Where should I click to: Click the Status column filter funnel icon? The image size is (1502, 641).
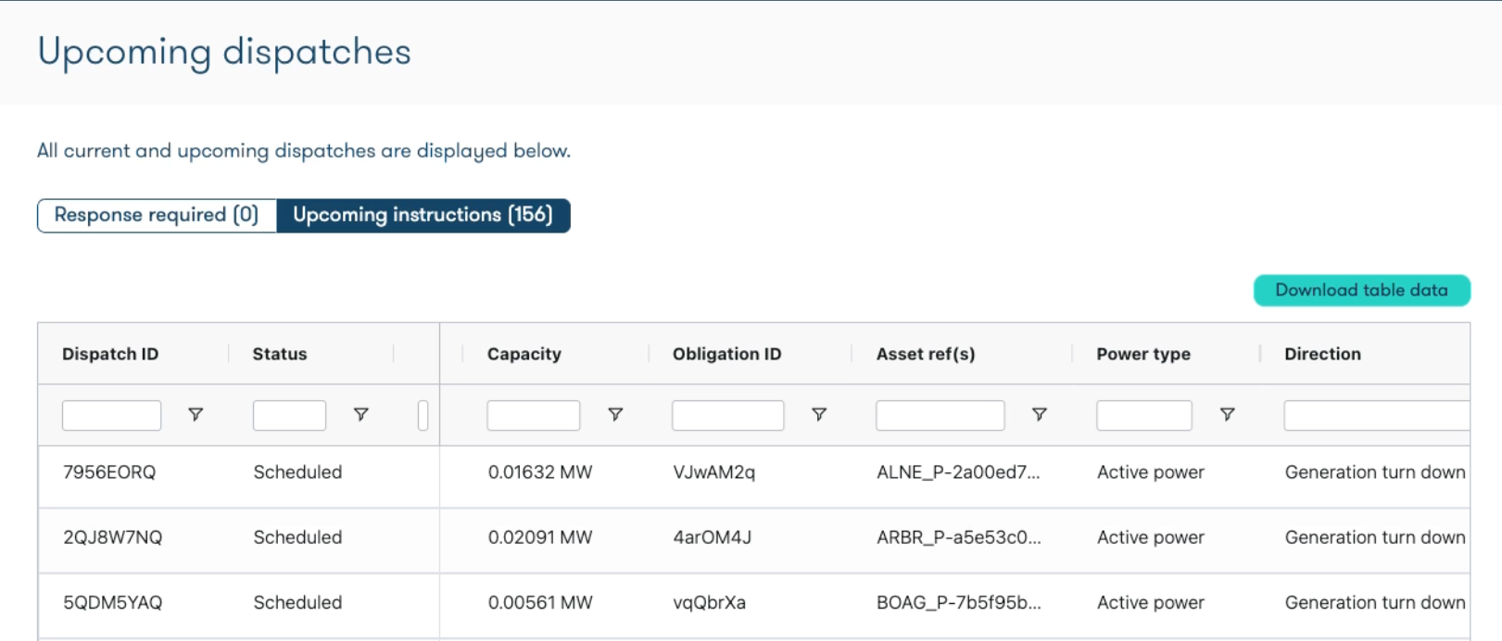[361, 415]
